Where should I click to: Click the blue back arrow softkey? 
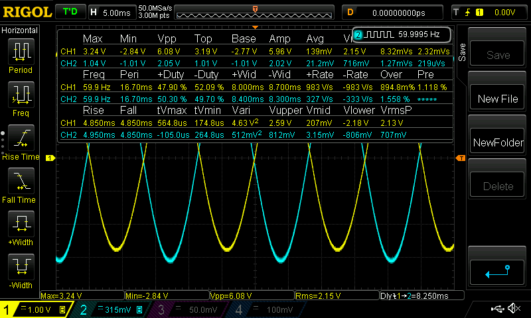click(x=497, y=272)
